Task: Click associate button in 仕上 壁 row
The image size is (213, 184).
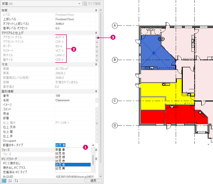Action: (x=97, y=132)
